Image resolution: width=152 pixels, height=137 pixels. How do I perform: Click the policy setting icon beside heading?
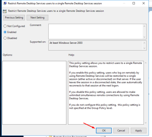tap(5, 11)
